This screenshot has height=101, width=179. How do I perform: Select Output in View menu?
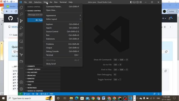click(x=62, y=48)
